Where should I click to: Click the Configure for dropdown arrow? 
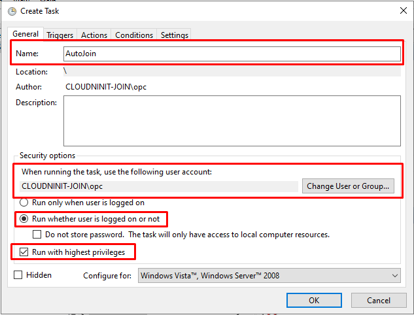(395, 276)
